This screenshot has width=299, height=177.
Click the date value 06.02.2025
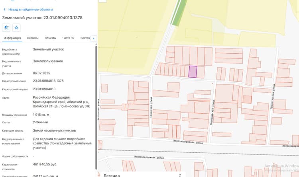point(41,73)
